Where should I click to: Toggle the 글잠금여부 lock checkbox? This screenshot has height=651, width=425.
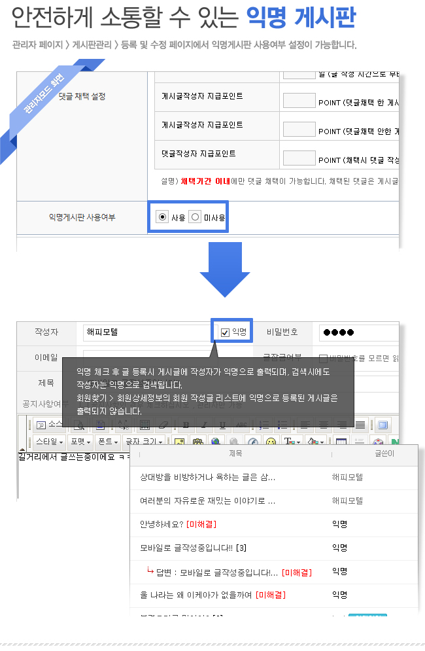[x=323, y=358]
